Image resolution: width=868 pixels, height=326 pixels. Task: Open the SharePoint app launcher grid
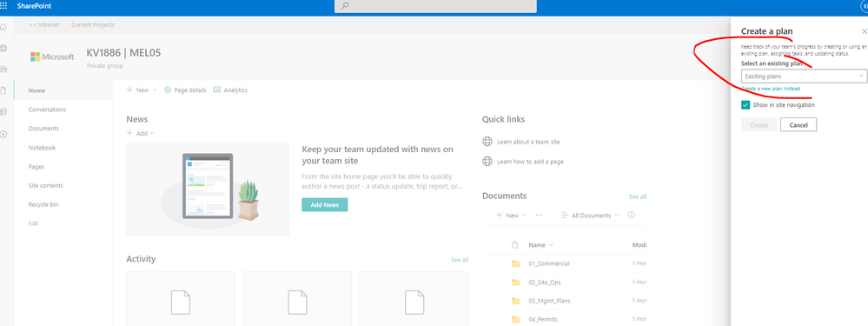click(3, 6)
